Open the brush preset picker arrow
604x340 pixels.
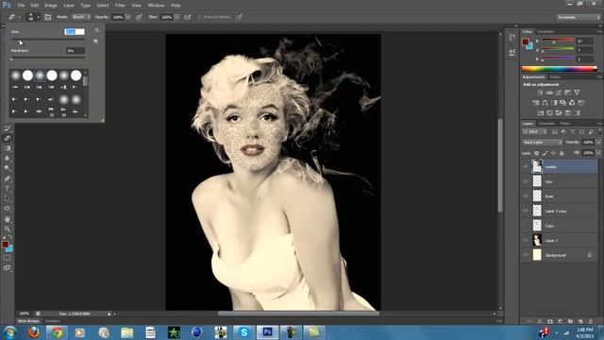[x=38, y=17]
